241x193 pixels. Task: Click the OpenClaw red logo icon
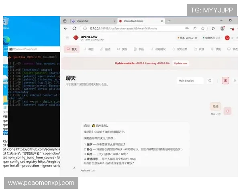(76, 38)
